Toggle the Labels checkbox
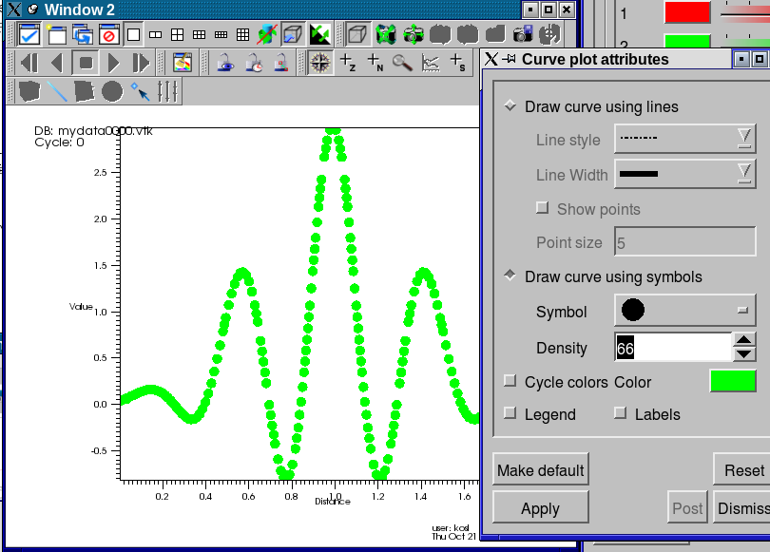 point(621,414)
